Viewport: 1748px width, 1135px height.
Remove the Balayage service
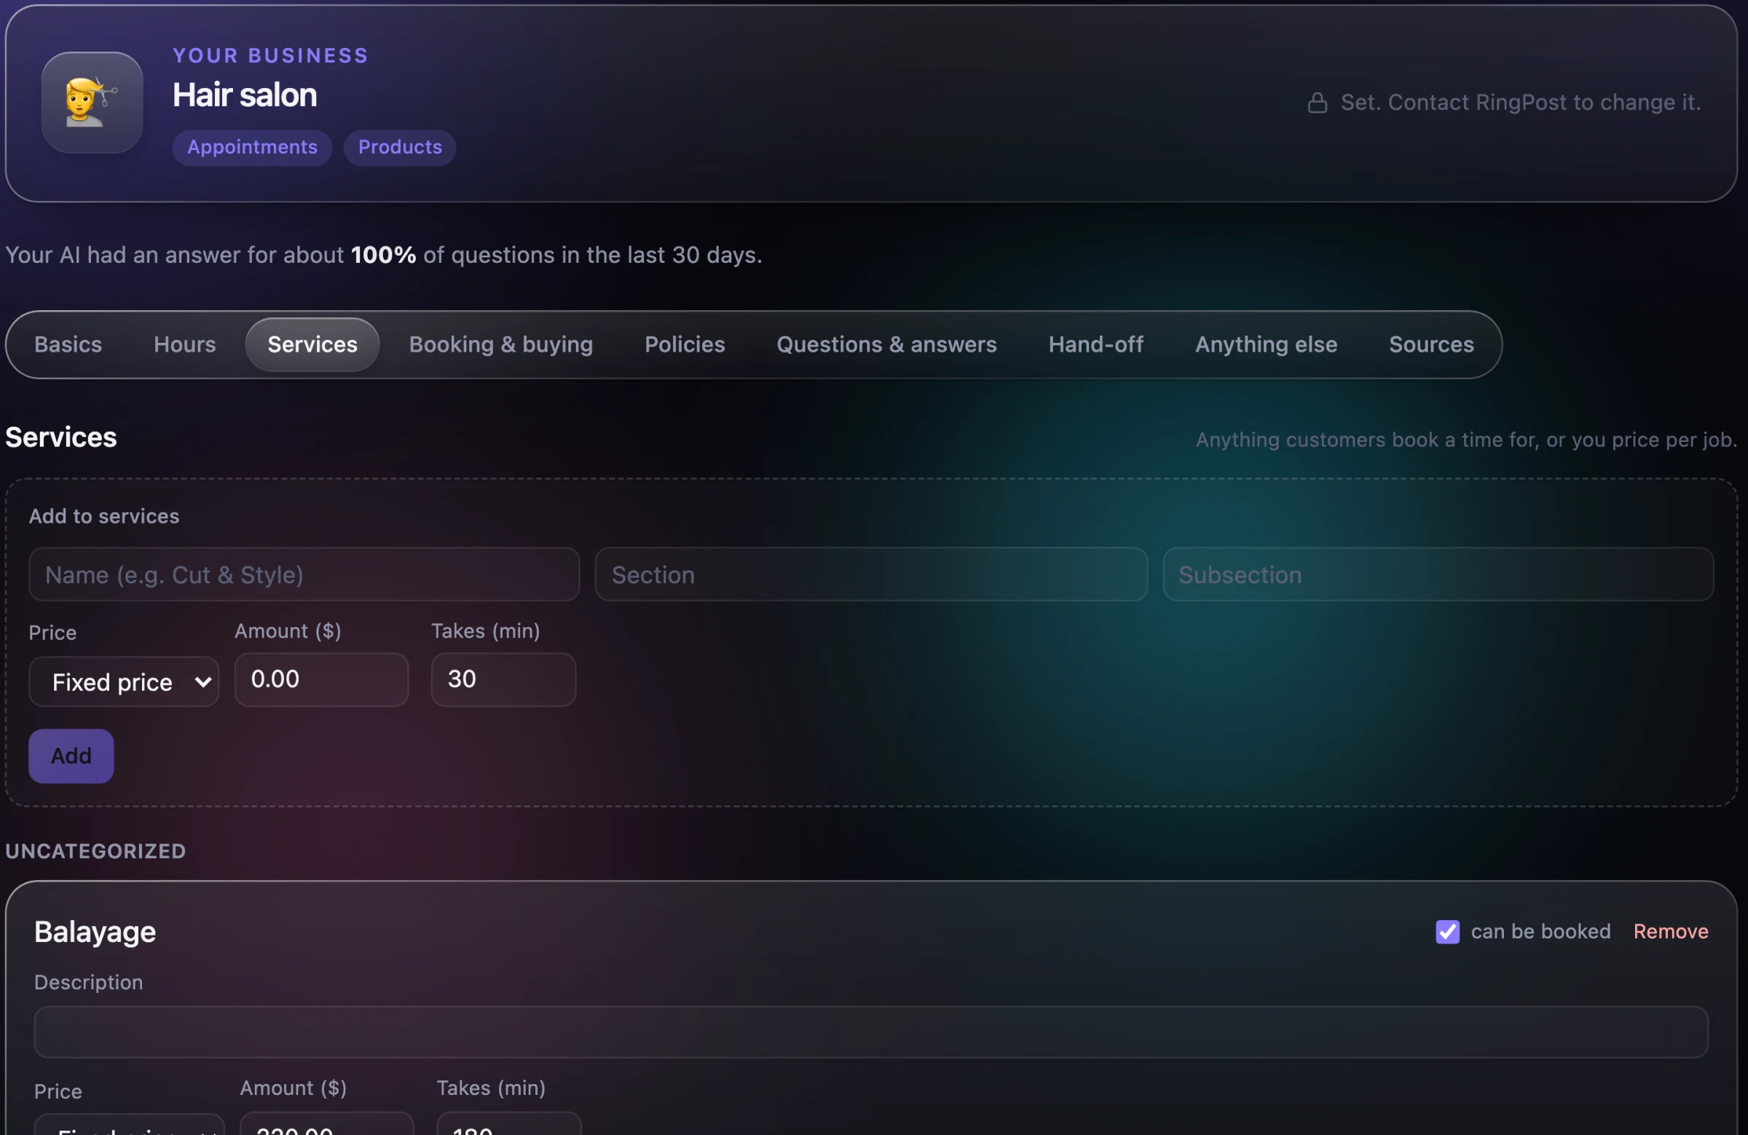tap(1670, 932)
